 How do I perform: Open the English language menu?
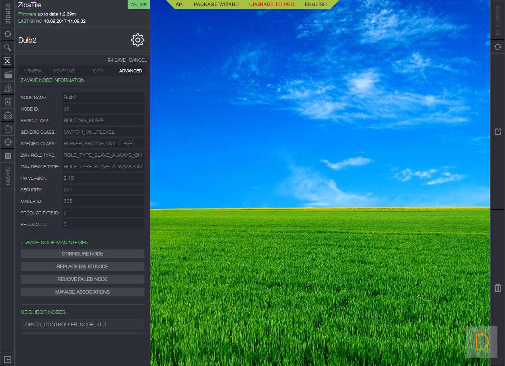coord(316,4)
